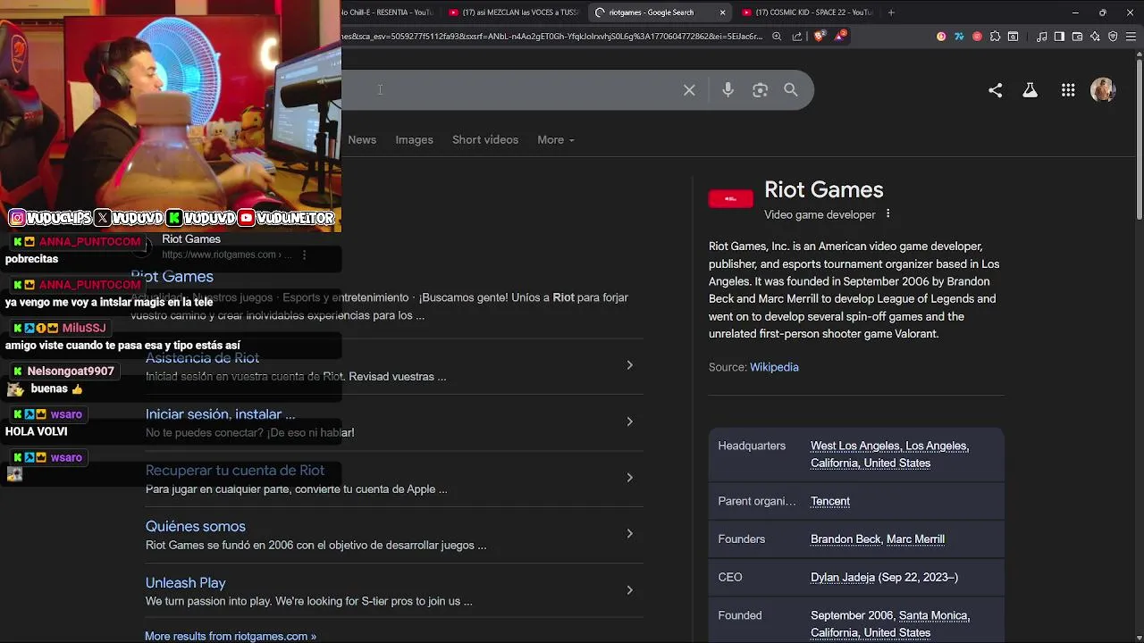Click the share page icon in address bar
This screenshot has width=1144, height=643.
797,37
